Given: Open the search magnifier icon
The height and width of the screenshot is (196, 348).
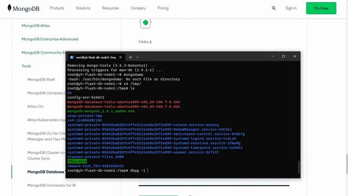Looking at the screenshot, I should pos(274,8).
